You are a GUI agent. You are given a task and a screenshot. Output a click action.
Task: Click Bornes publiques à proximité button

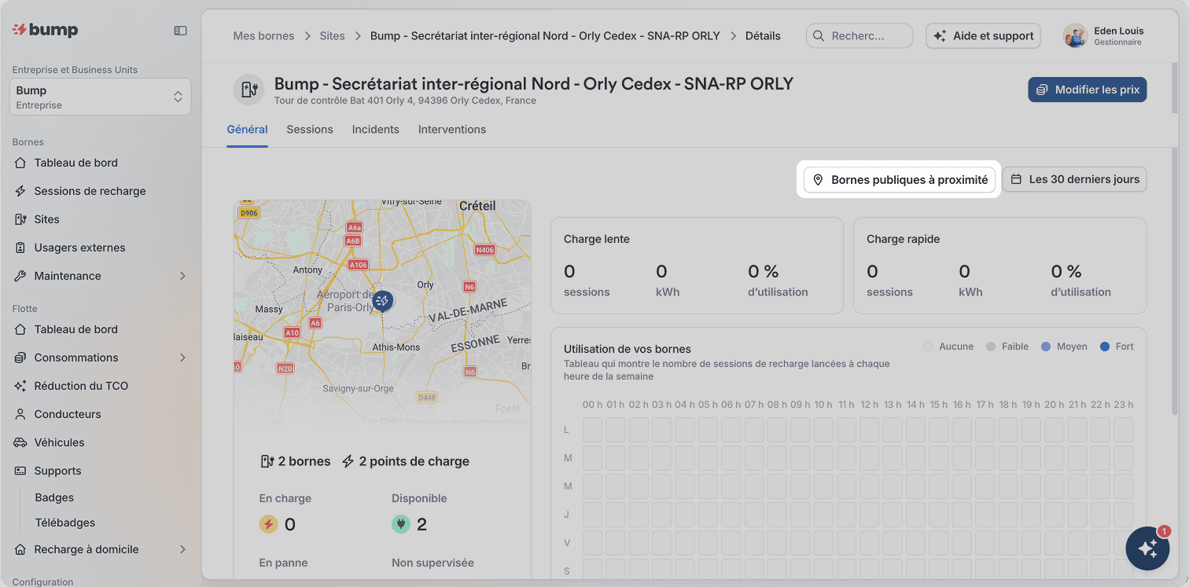pyautogui.click(x=900, y=180)
